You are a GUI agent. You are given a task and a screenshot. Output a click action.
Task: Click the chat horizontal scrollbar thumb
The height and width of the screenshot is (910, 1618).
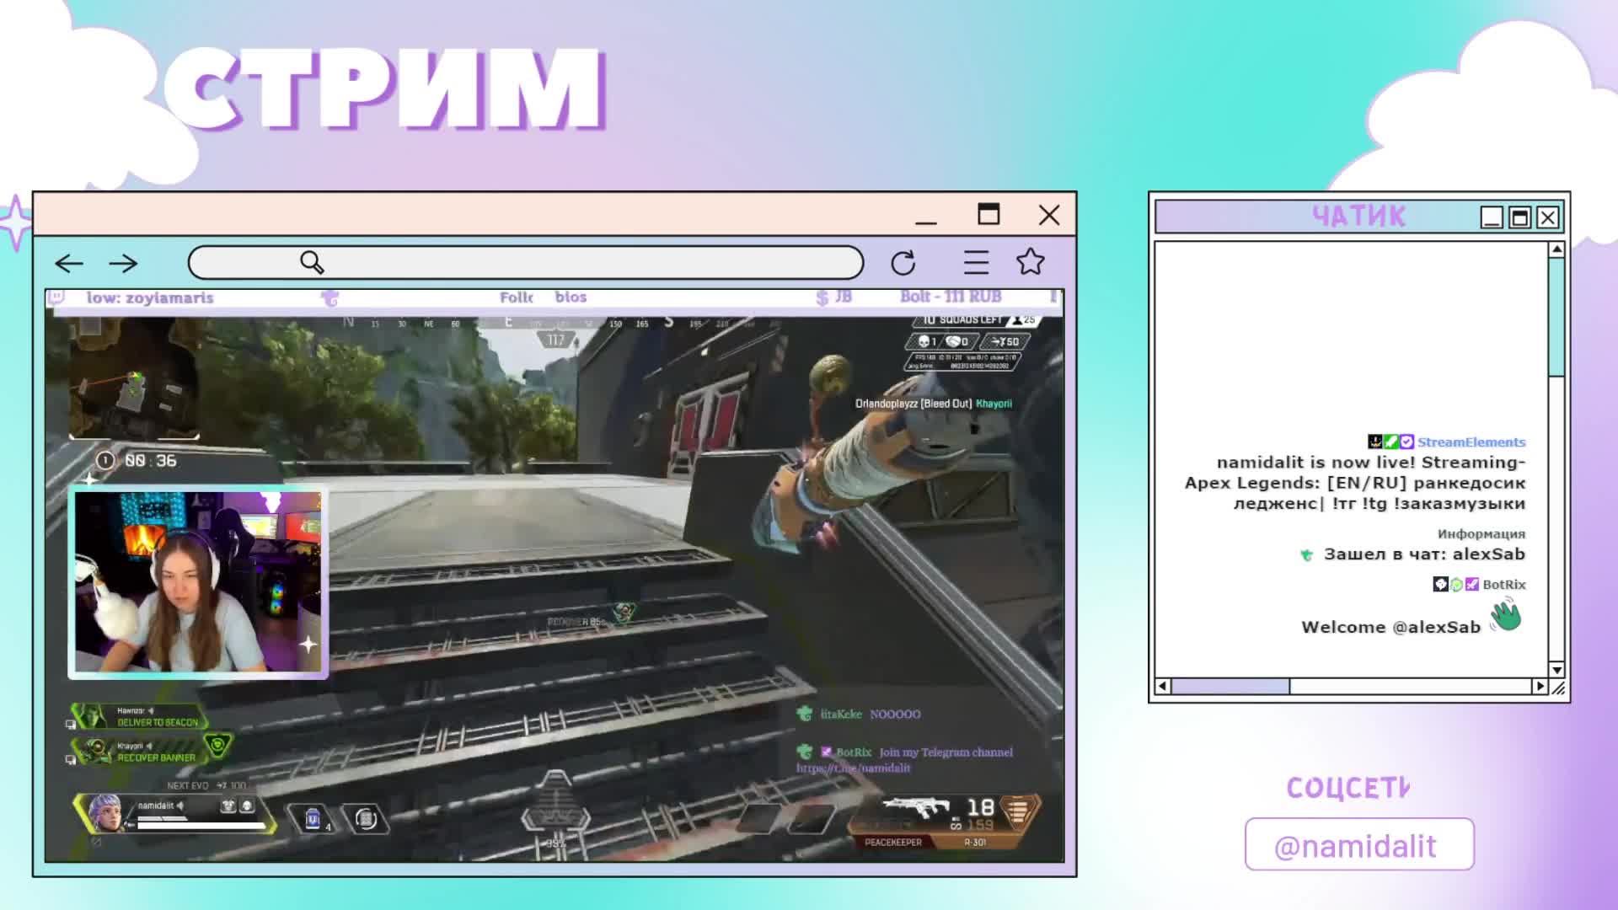click(1230, 687)
